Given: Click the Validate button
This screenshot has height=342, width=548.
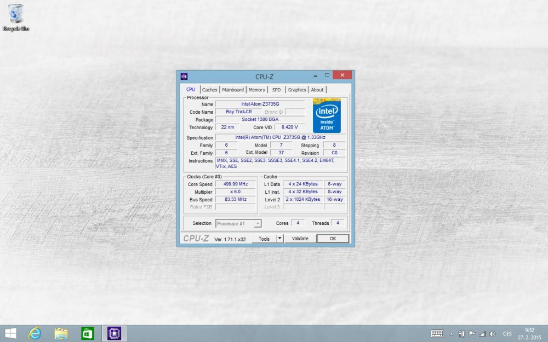Looking at the screenshot, I should 300,239.
